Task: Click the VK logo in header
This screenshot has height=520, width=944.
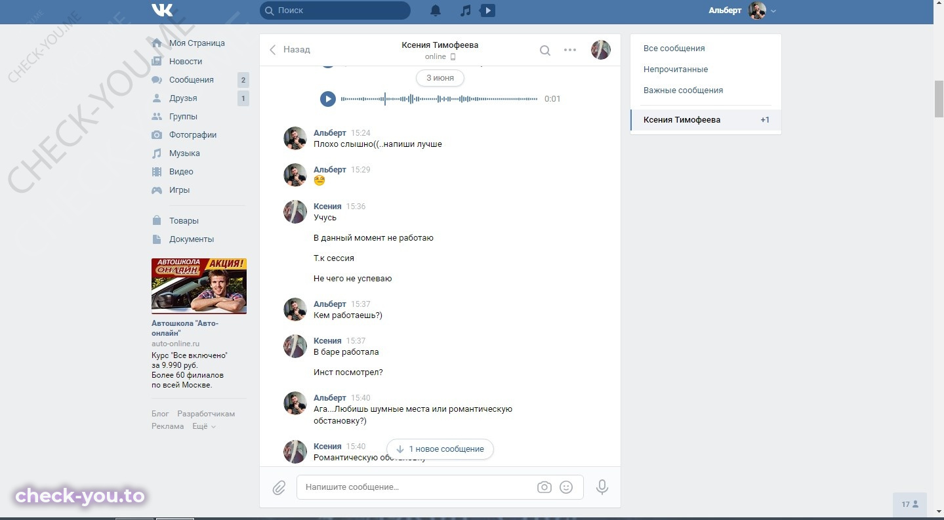Action: click(x=162, y=10)
